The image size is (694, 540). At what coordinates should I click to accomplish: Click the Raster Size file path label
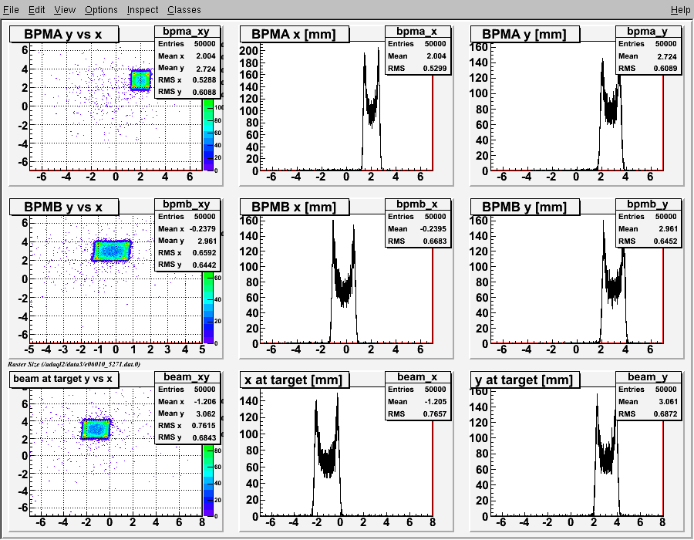click(x=74, y=364)
